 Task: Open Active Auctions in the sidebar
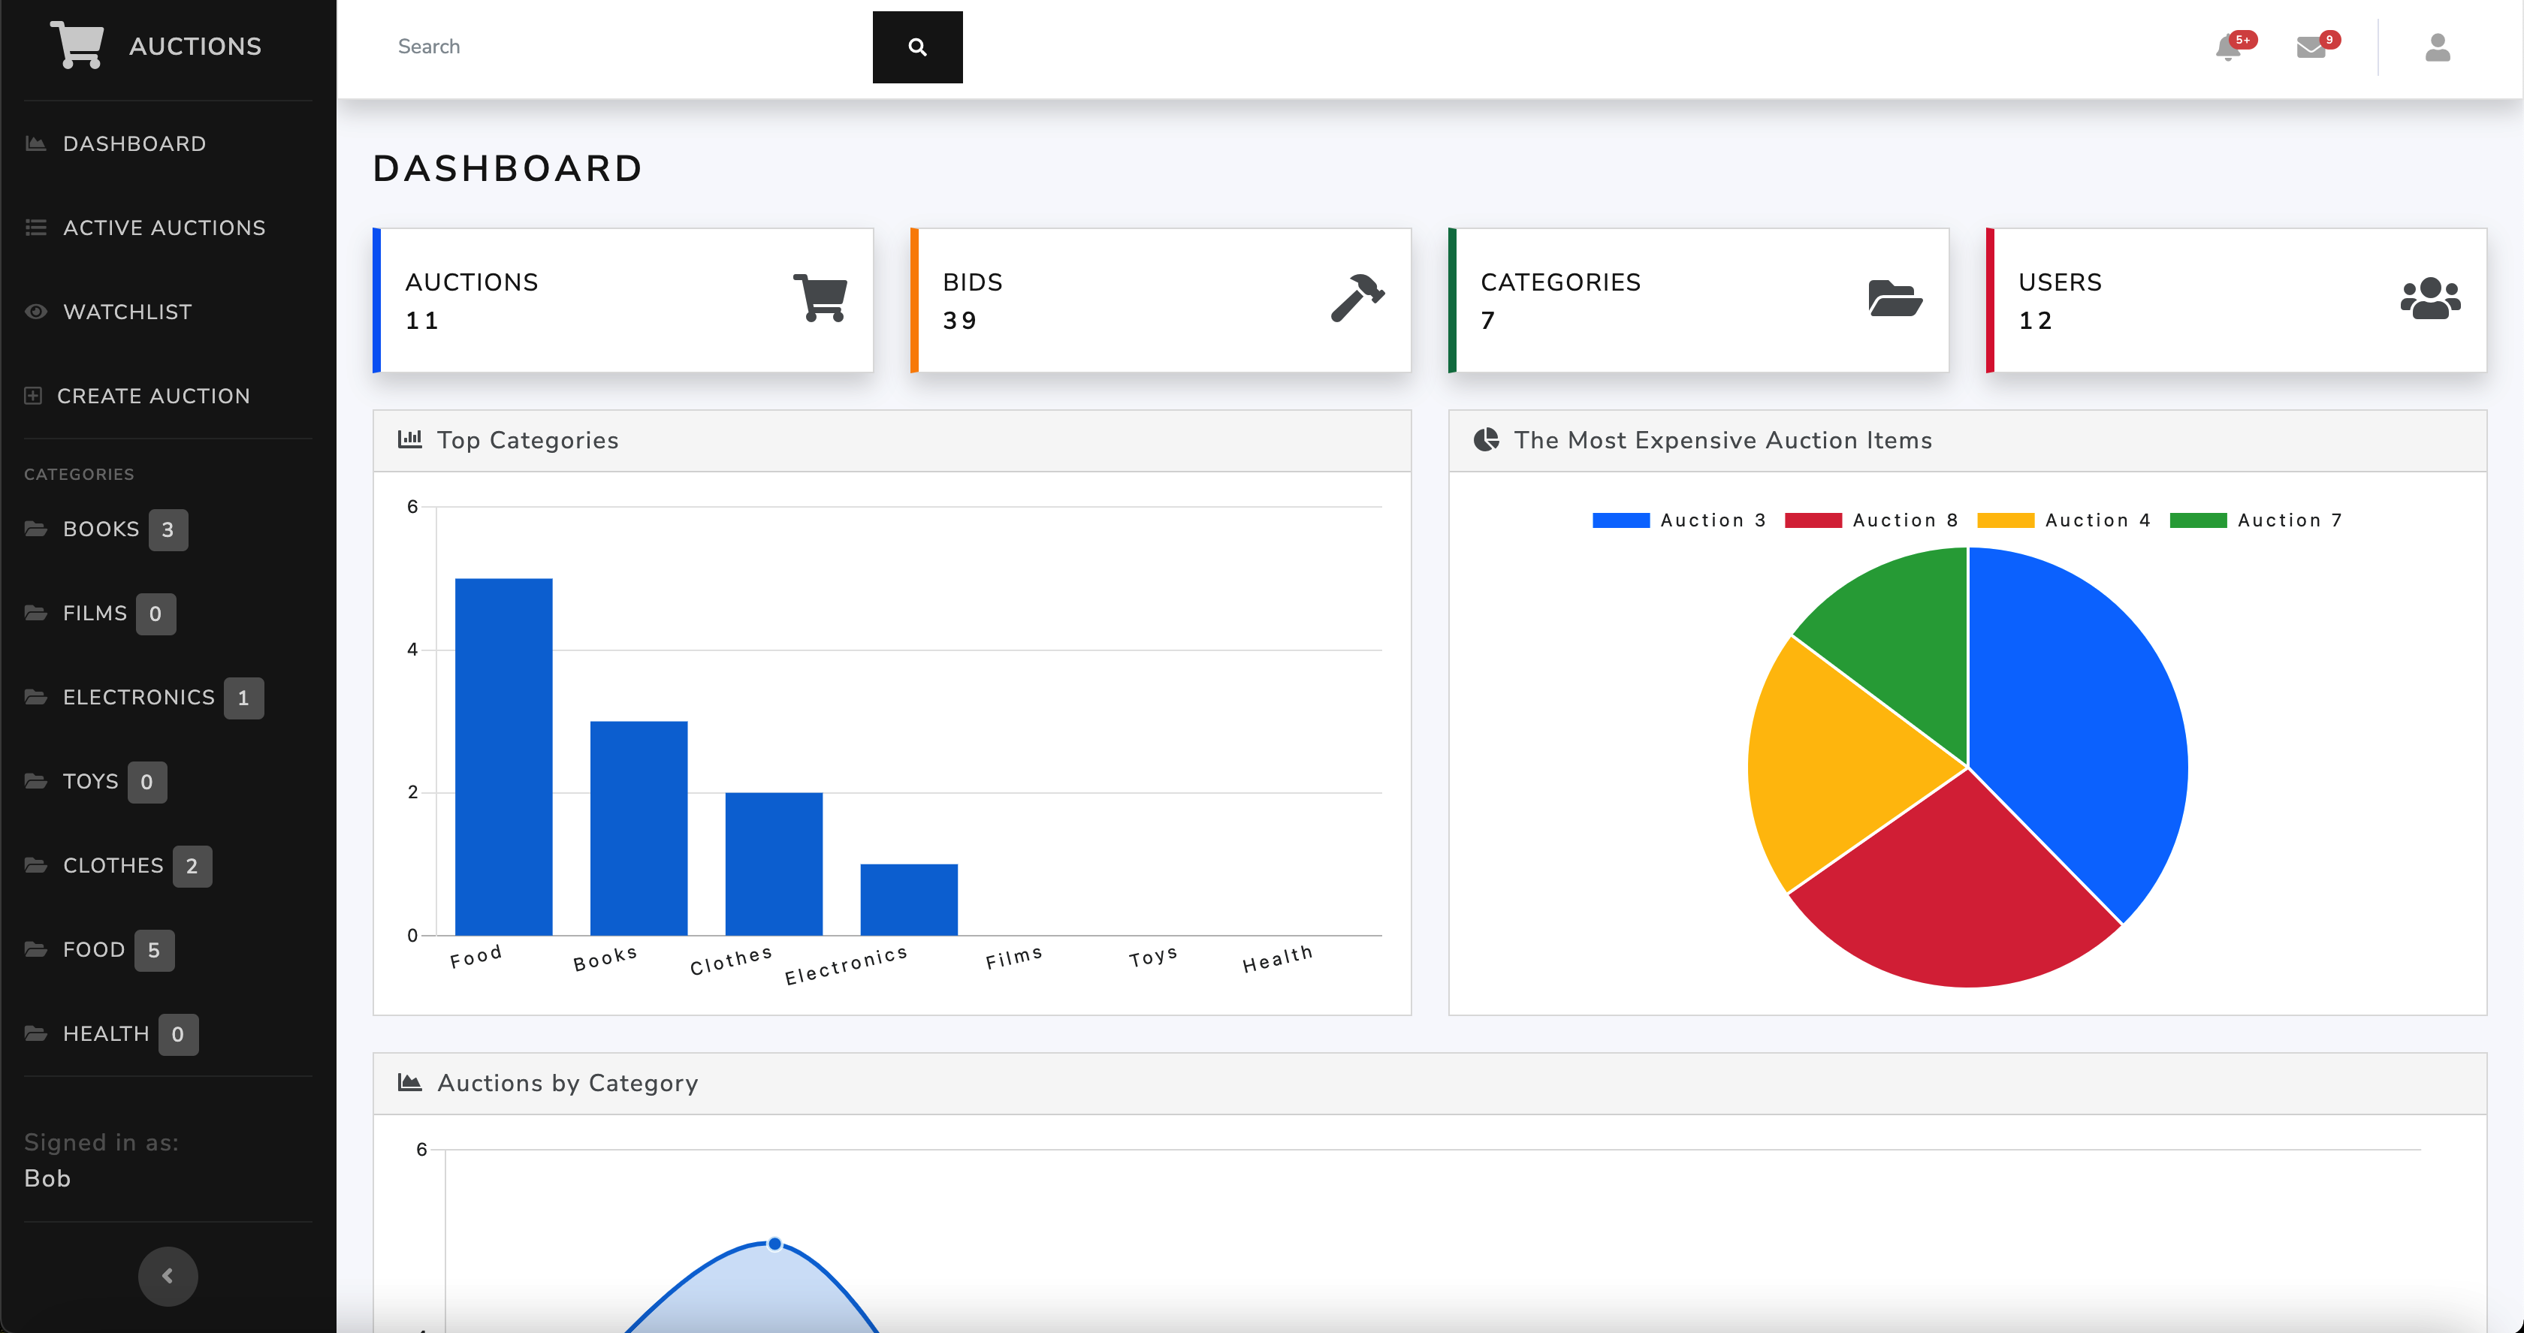point(145,228)
